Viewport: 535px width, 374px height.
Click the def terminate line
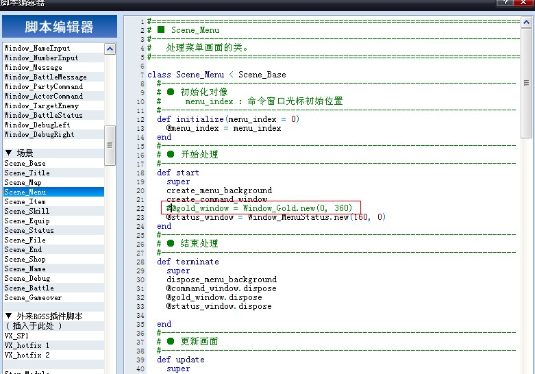(x=188, y=262)
